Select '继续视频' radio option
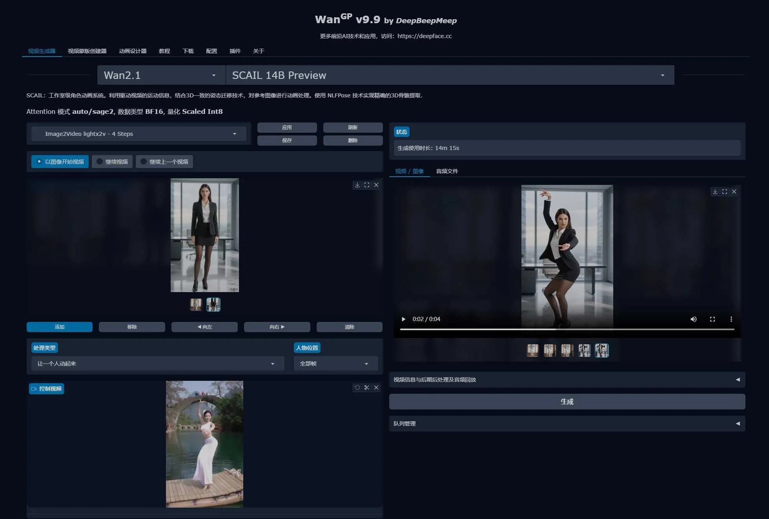 113,162
